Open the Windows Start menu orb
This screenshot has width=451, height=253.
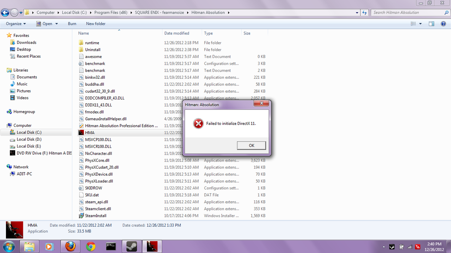pos(8,246)
